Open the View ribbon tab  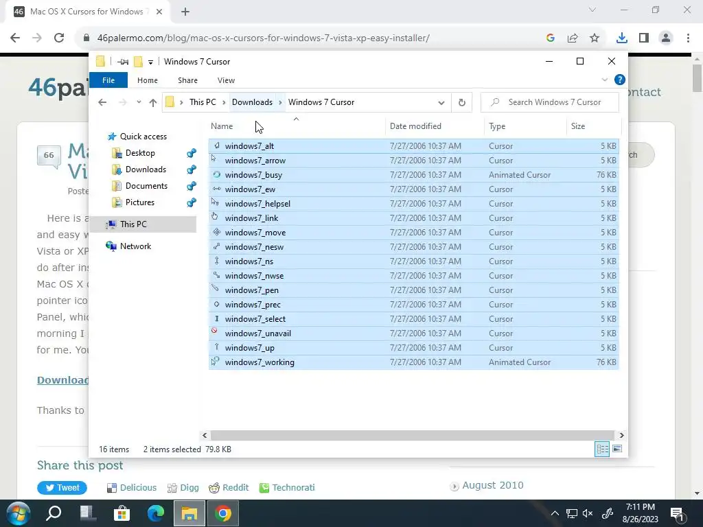point(226,80)
